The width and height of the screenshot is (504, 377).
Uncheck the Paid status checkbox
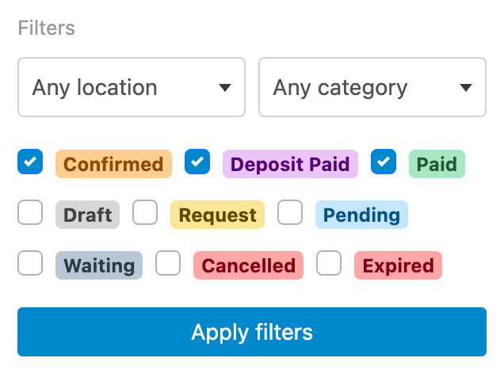[x=384, y=162]
